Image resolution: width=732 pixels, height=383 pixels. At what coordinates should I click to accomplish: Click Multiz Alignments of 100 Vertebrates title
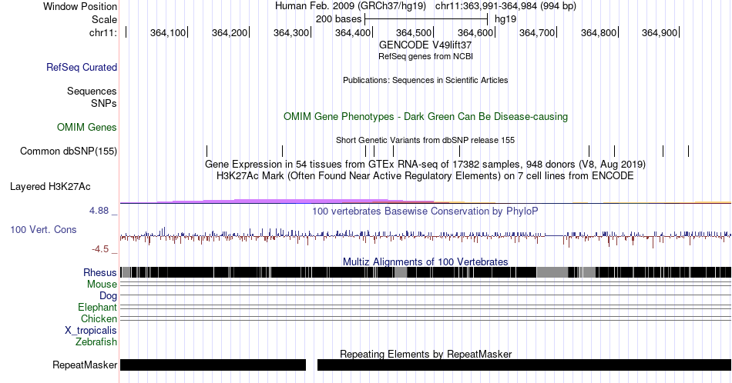point(425,261)
